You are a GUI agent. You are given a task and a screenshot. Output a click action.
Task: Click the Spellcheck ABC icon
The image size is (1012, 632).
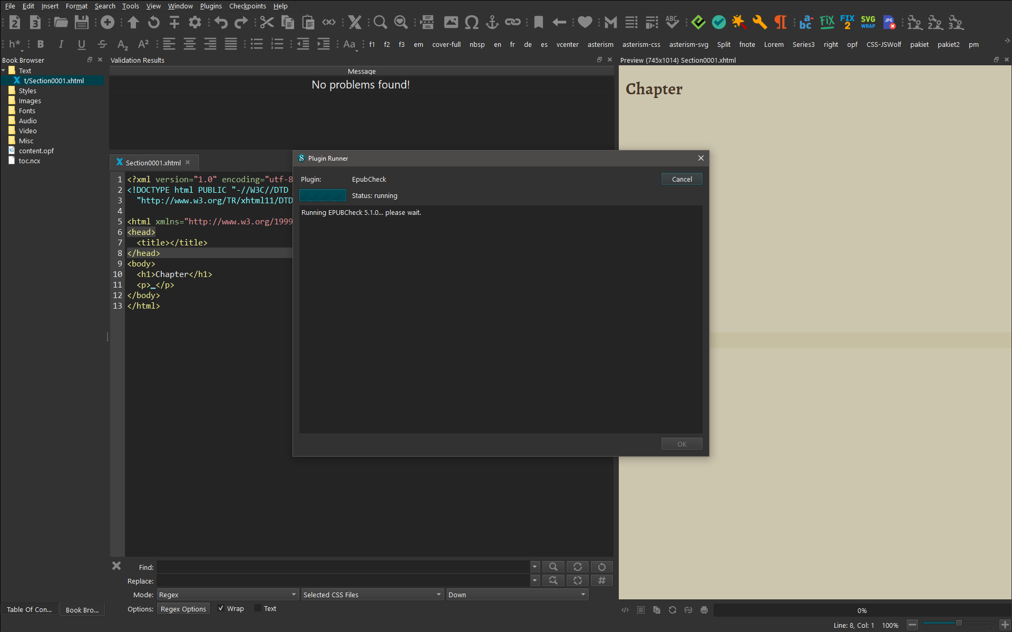point(672,22)
